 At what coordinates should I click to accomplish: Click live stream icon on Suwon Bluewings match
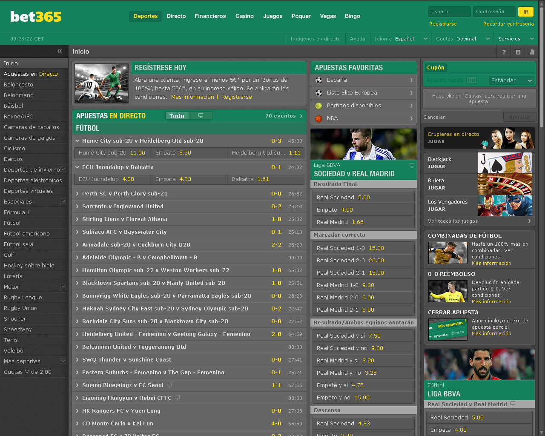coord(169,385)
